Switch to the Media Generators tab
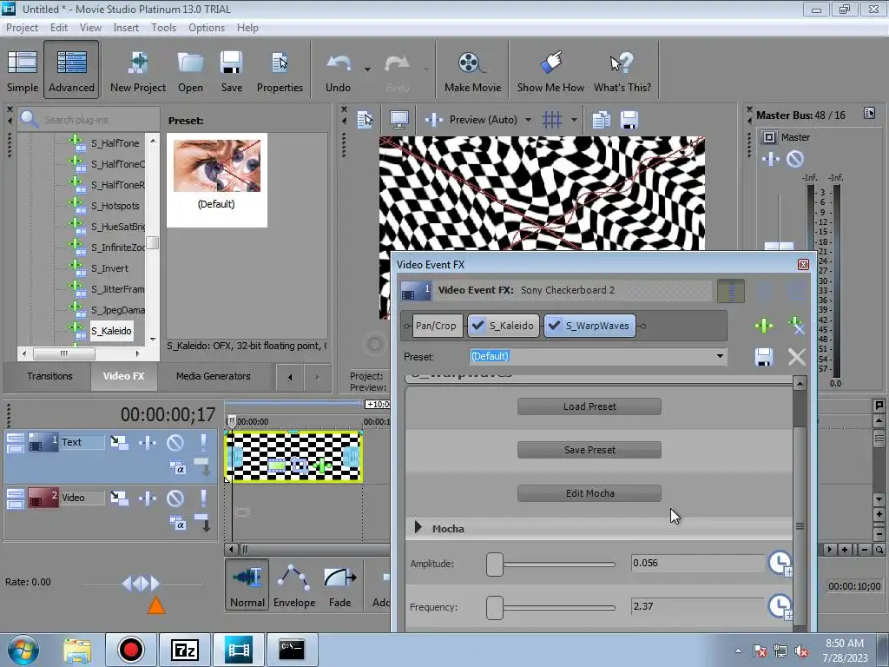The width and height of the screenshot is (889, 667). click(x=213, y=376)
